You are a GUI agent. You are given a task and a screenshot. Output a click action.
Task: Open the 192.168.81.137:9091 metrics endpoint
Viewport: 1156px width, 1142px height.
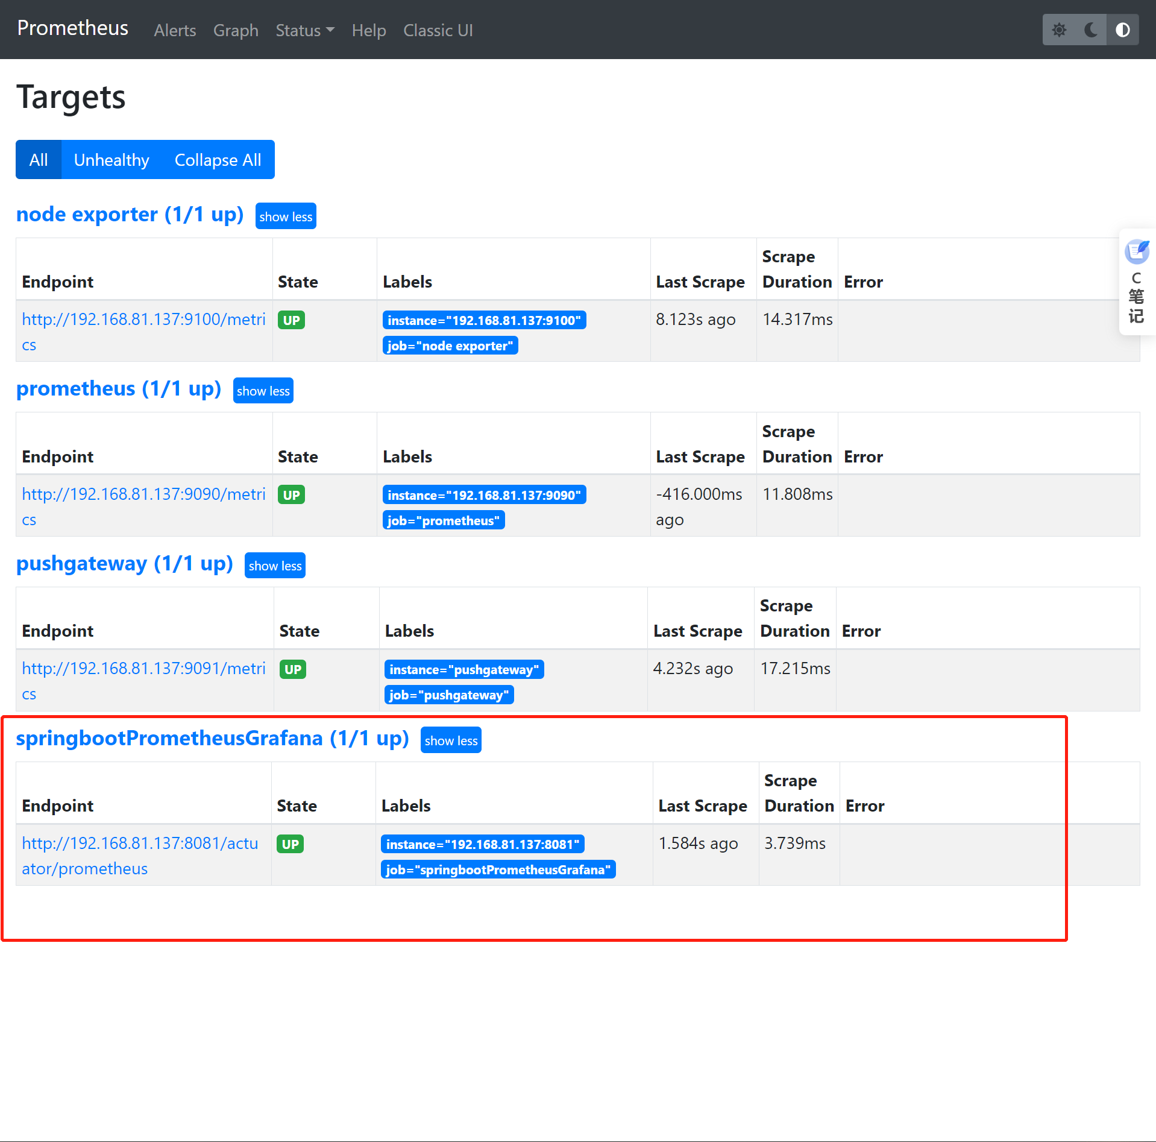pyautogui.click(x=143, y=681)
